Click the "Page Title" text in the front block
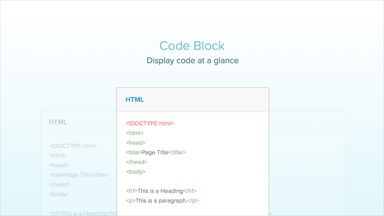Screen dimensions: 384x216 [155, 152]
